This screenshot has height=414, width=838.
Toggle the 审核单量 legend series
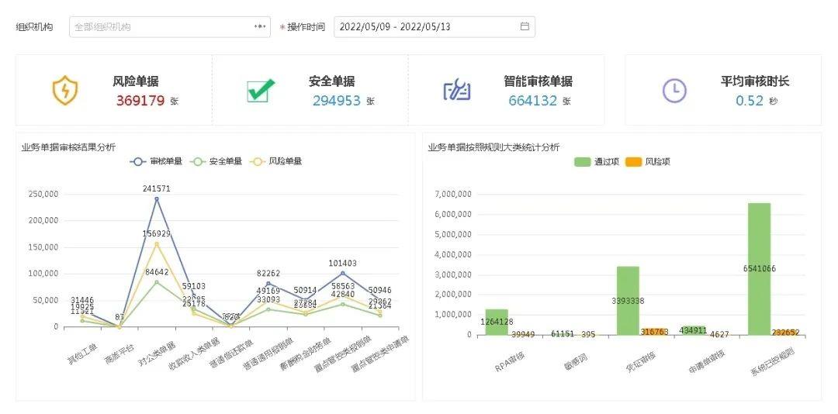click(156, 161)
